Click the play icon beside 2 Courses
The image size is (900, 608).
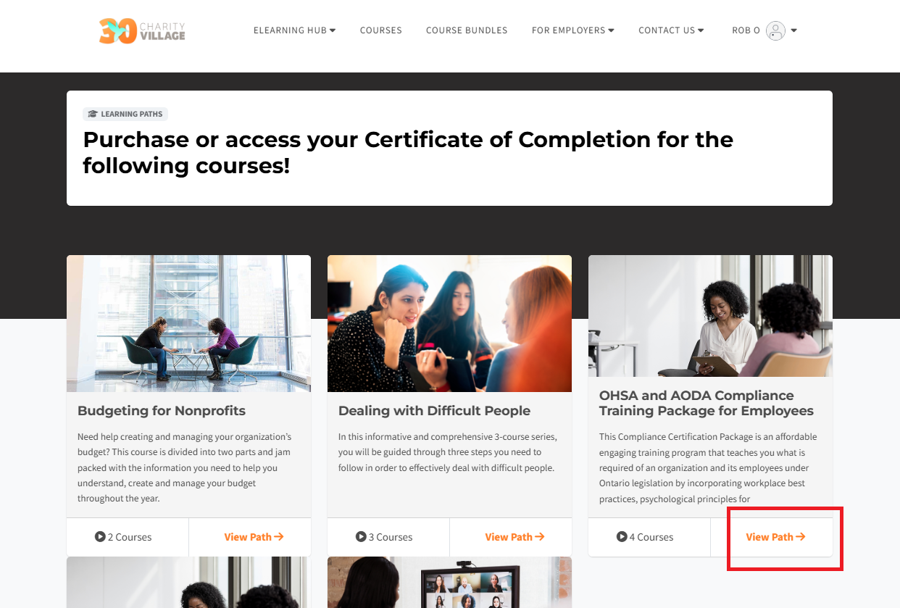[x=100, y=537]
